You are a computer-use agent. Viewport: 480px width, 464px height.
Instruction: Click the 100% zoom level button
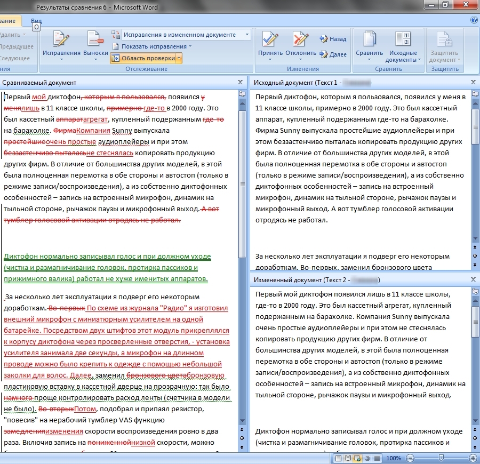click(394, 458)
